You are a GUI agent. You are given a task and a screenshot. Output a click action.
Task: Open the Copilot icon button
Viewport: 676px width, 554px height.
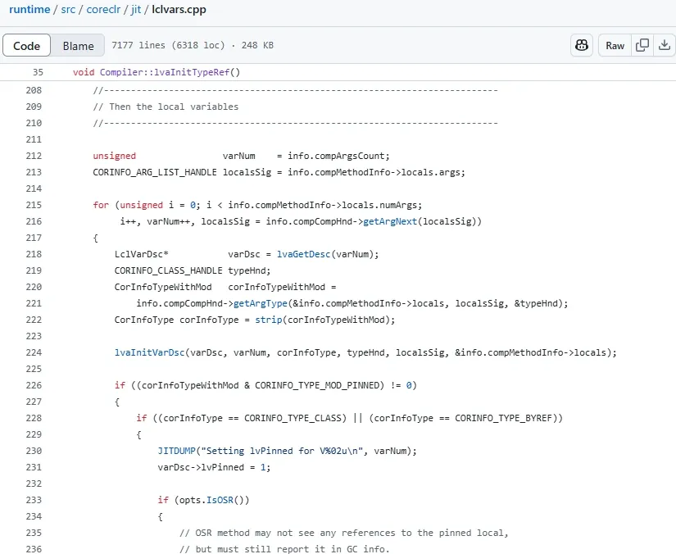(x=582, y=45)
